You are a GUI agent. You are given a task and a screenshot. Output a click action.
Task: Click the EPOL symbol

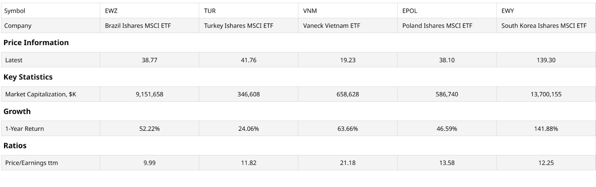point(410,11)
